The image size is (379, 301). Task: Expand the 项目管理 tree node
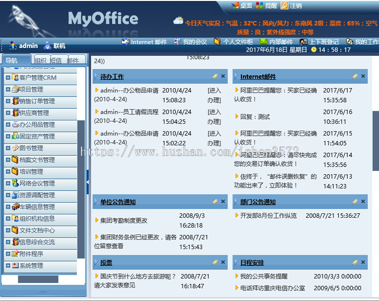pyautogui.click(x=8, y=90)
